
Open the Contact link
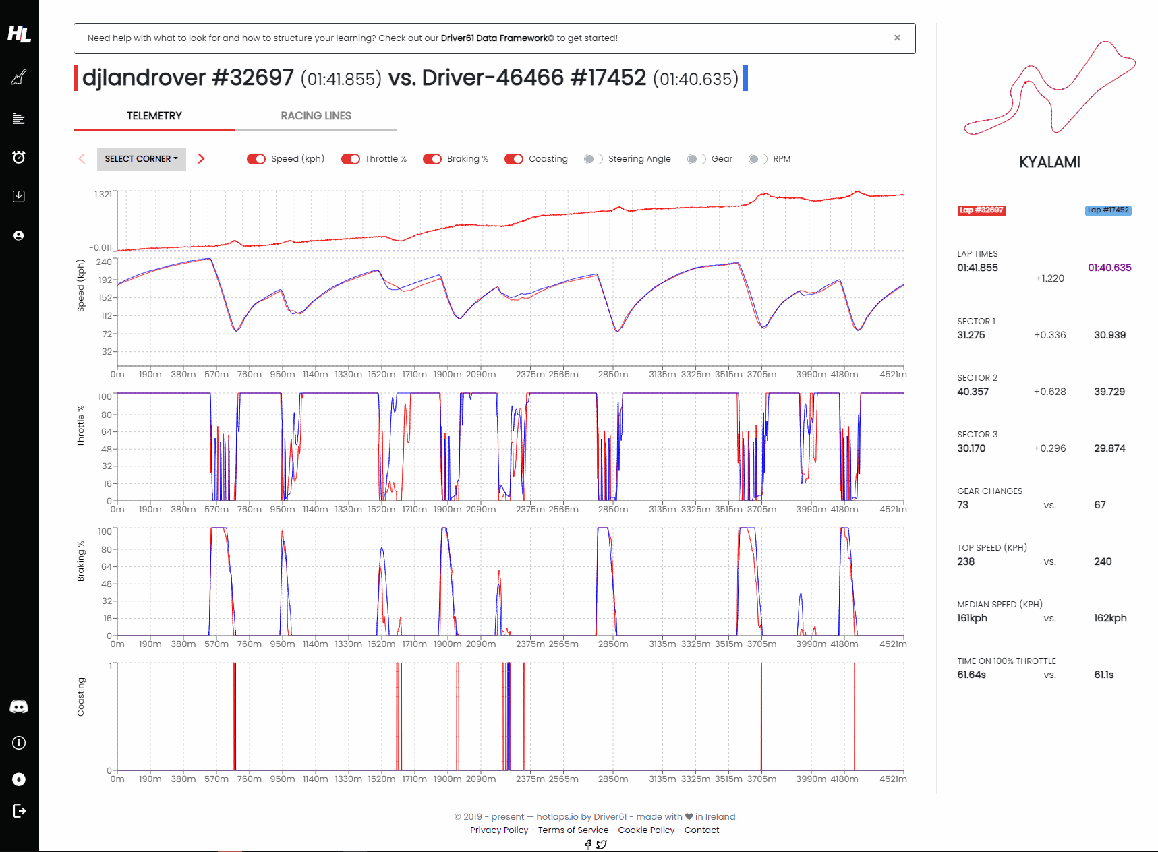point(702,830)
